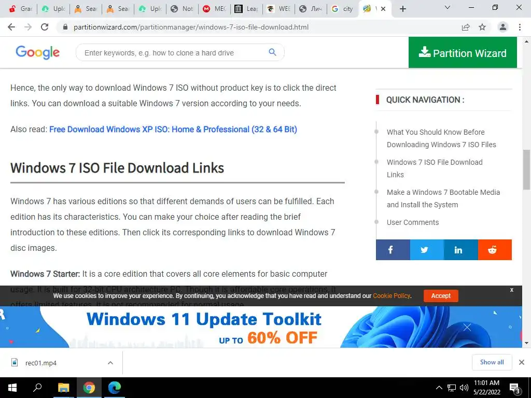Screen dimensions: 531x398
Task: Switch to the Not tab
Action: pos(182,9)
